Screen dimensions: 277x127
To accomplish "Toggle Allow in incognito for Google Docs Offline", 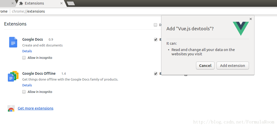I will tap(24, 92).
